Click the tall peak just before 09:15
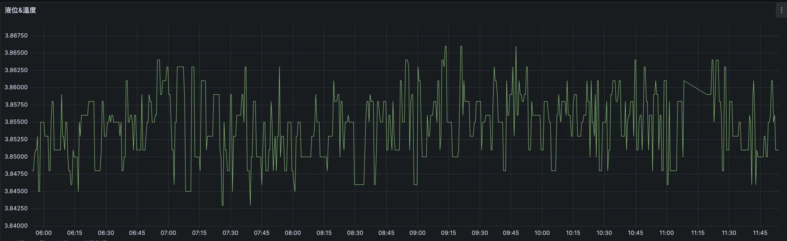 point(446,47)
